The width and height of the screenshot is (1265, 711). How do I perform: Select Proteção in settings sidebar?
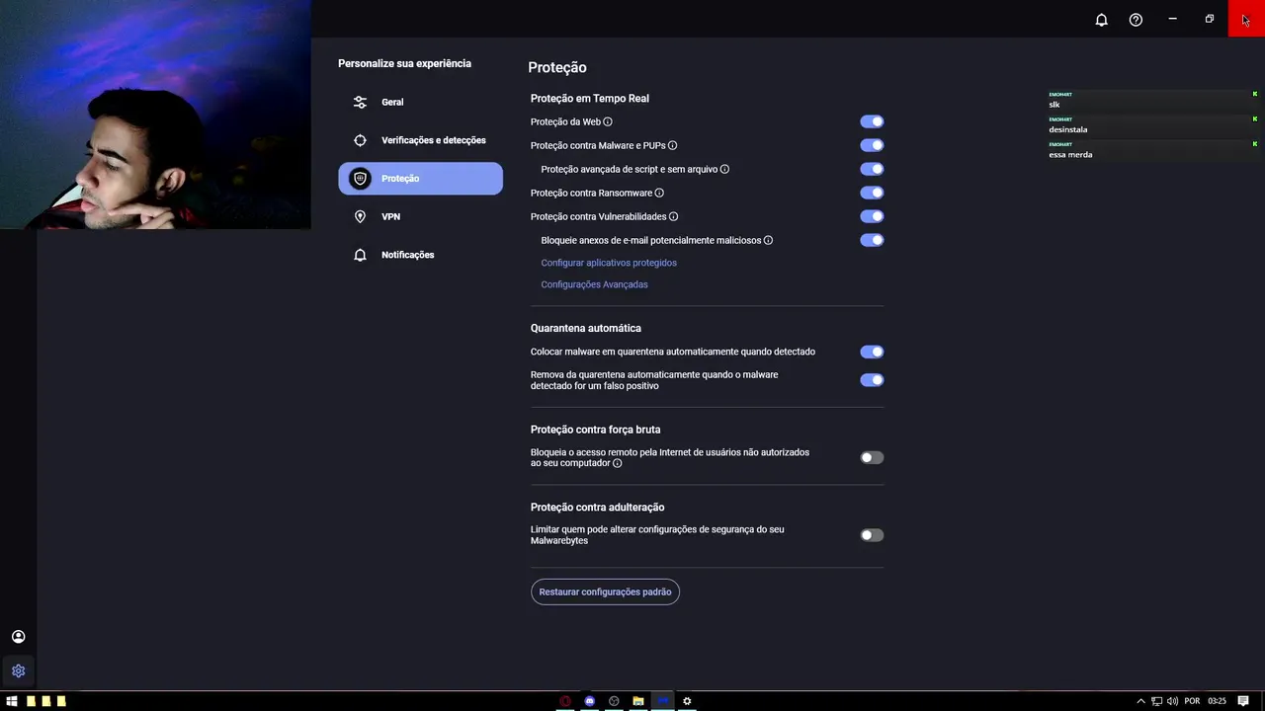coord(420,179)
